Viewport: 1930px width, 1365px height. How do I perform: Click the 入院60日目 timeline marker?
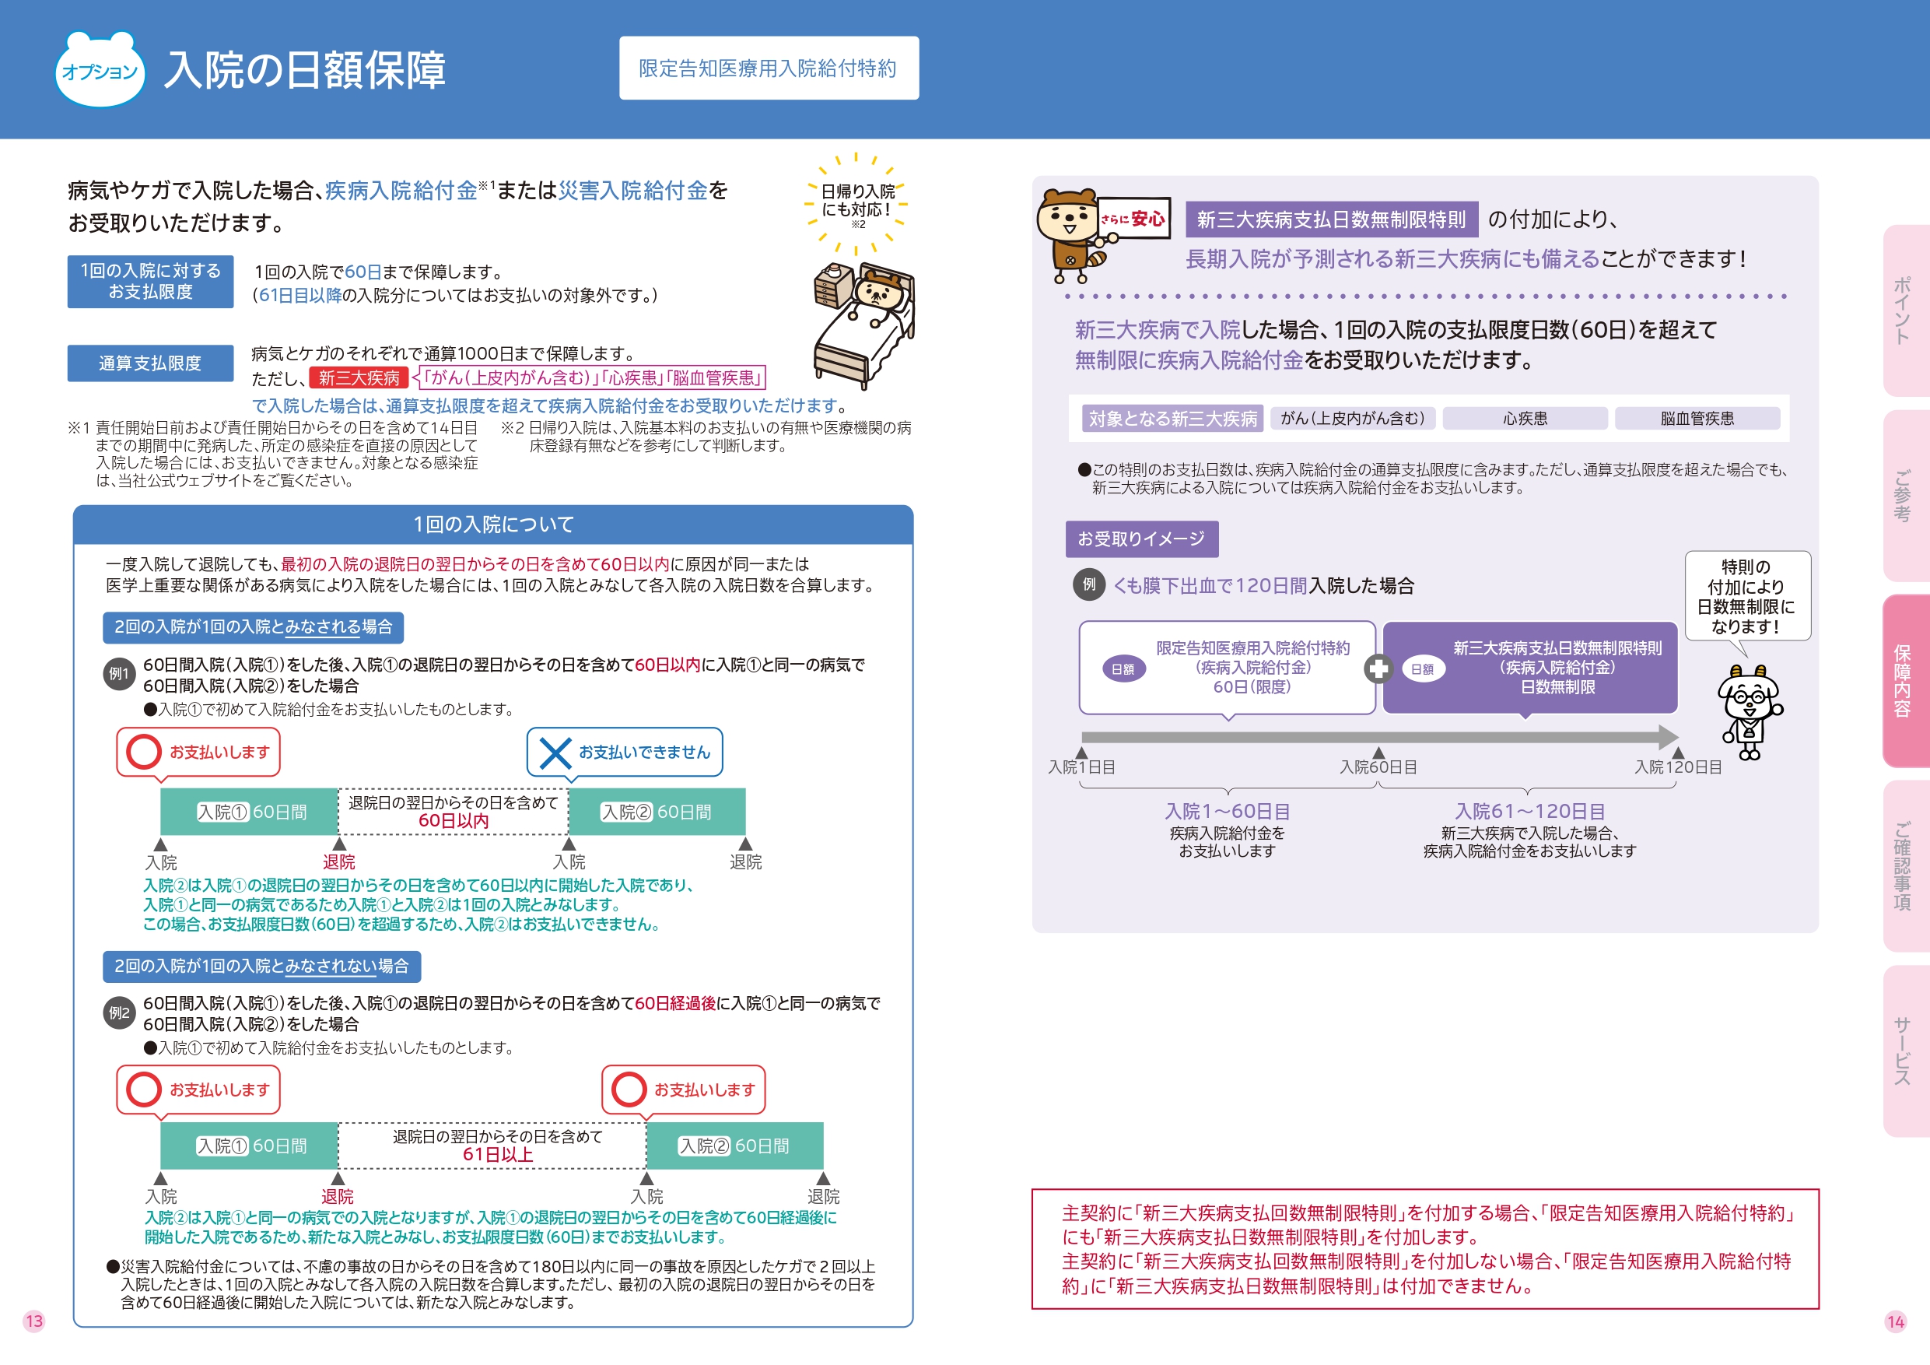tap(1378, 762)
